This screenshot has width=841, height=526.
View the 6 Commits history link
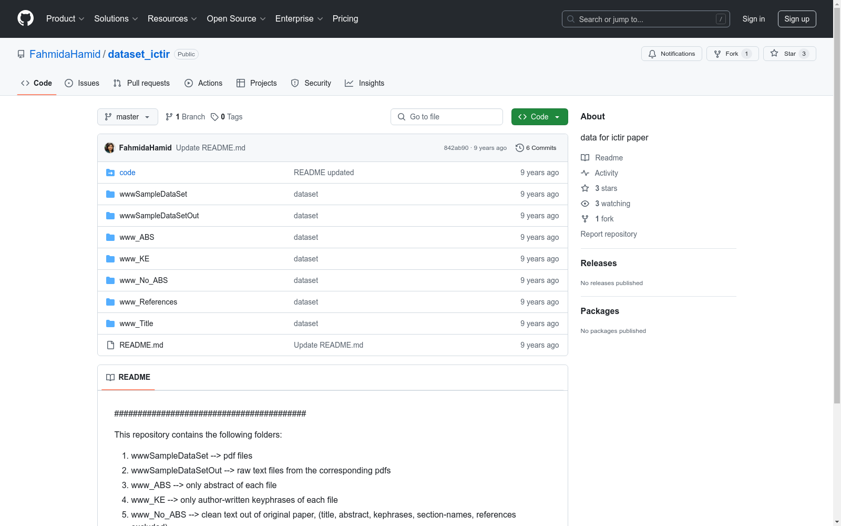click(536, 148)
